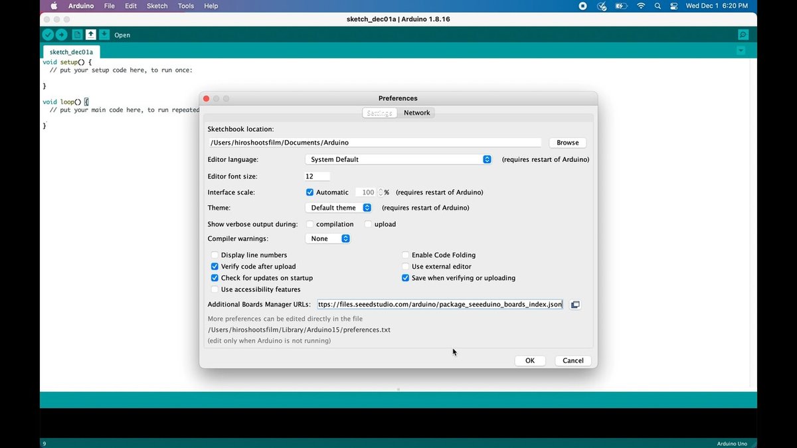Open the Arduino application menu
This screenshot has width=797, height=448.
(x=81, y=6)
